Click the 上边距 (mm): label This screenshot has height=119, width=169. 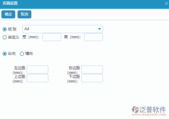pyautogui.click(x=19, y=79)
